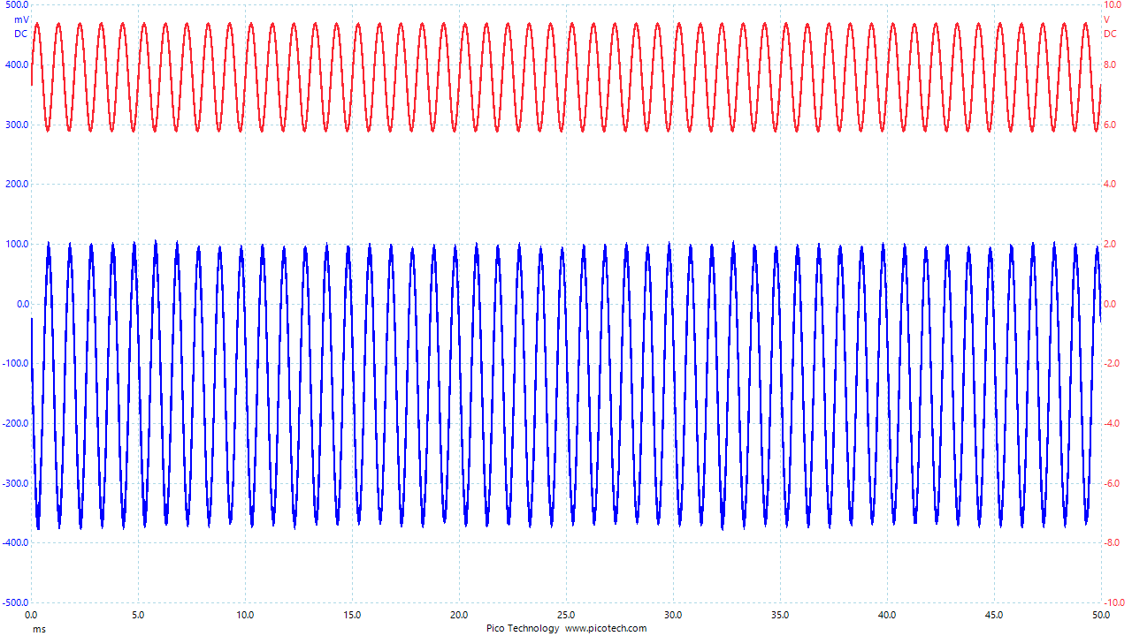The height and width of the screenshot is (636, 1132).
Task: Click the blue DC coupling label
Action: click(21, 34)
